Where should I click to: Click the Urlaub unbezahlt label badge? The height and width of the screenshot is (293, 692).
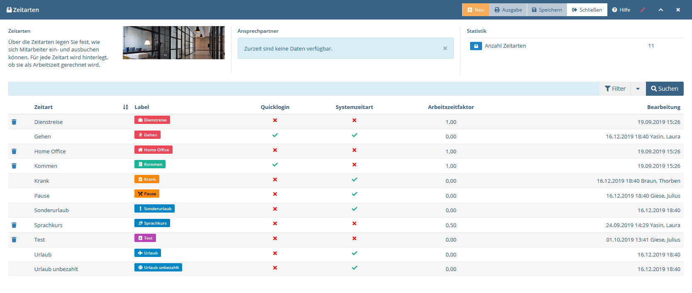(x=158, y=267)
